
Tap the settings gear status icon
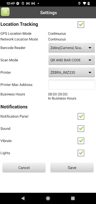tap(18, 3)
